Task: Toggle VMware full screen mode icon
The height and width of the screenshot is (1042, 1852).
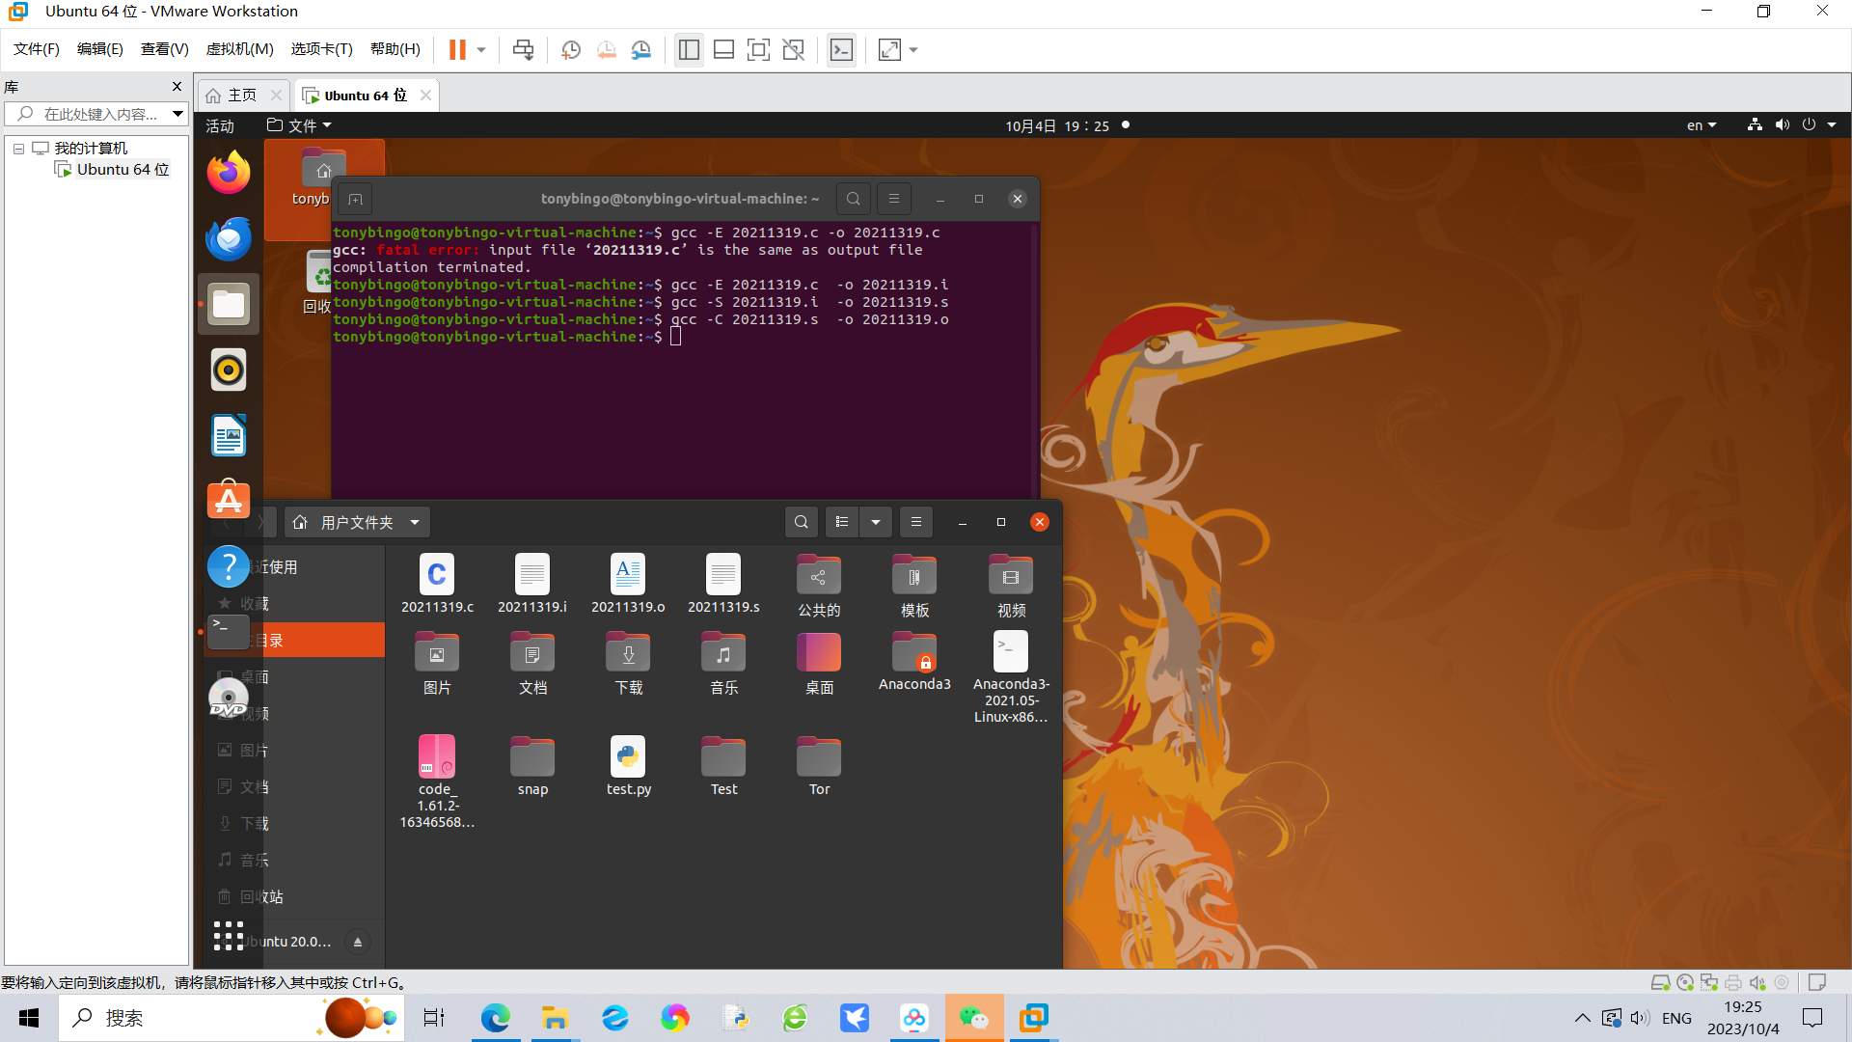Action: (758, 49)
